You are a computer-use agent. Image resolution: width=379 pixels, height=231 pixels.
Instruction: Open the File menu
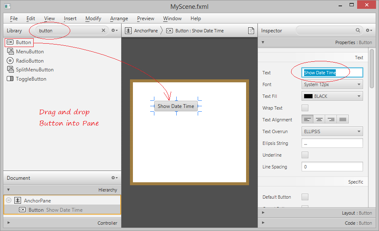tap(14, 18)
